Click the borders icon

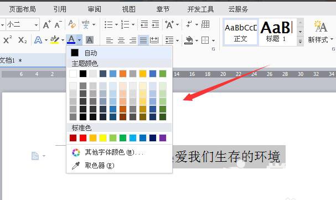point(205,40)
